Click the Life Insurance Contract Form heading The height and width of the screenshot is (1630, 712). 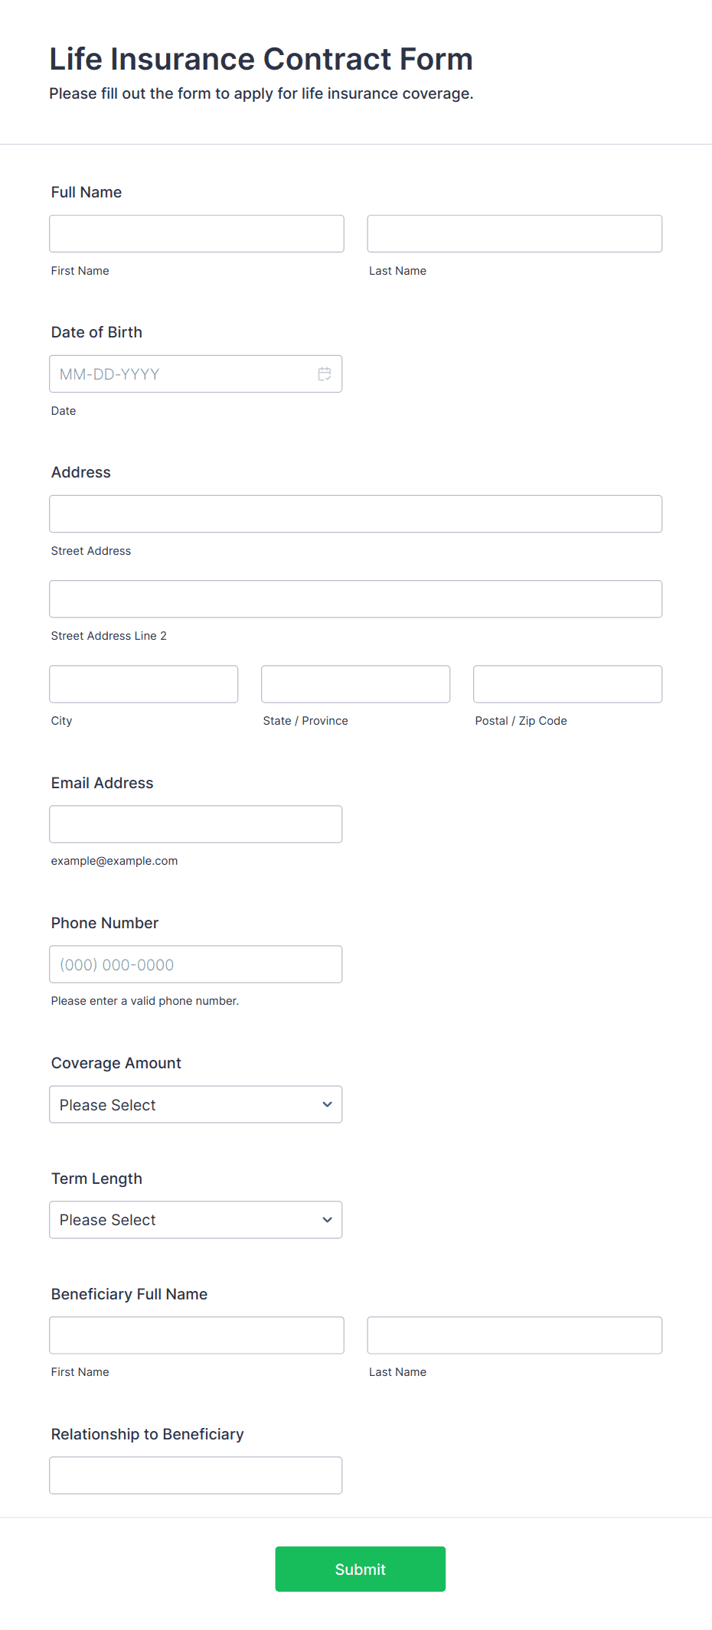(261, 59)
